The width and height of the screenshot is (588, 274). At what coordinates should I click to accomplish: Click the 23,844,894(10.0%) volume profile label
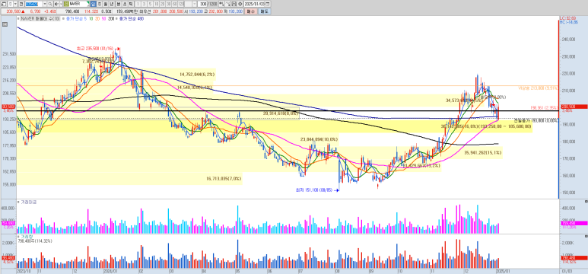(319, 139)
